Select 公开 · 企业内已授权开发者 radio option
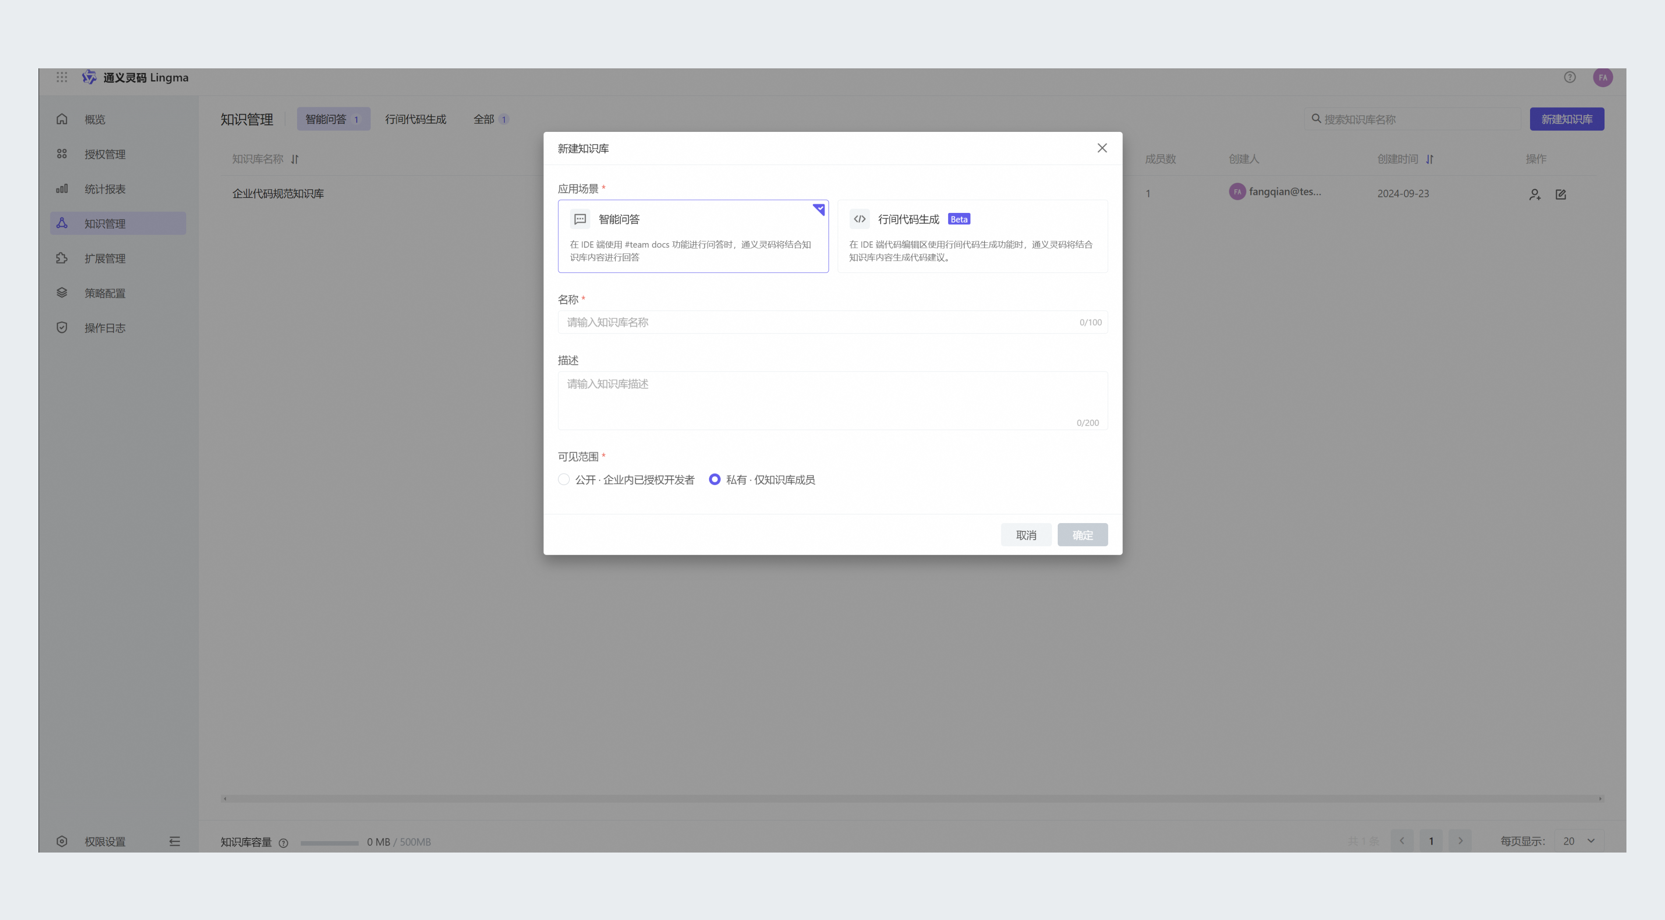 (563, 479)
